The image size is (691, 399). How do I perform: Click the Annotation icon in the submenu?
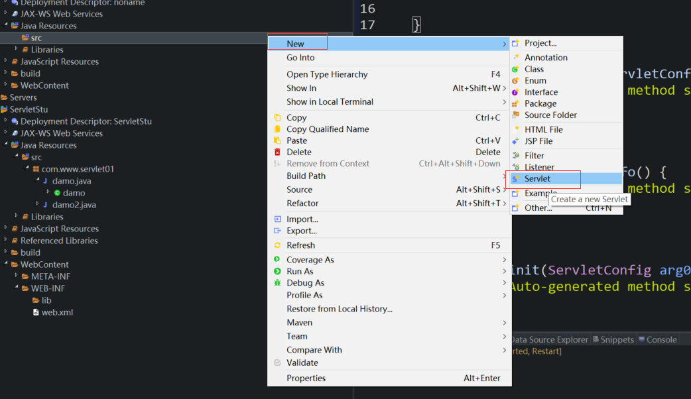pyautogui.click(x=516, y=57)
